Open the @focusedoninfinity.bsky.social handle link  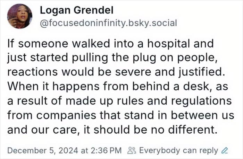pos(108,23)
